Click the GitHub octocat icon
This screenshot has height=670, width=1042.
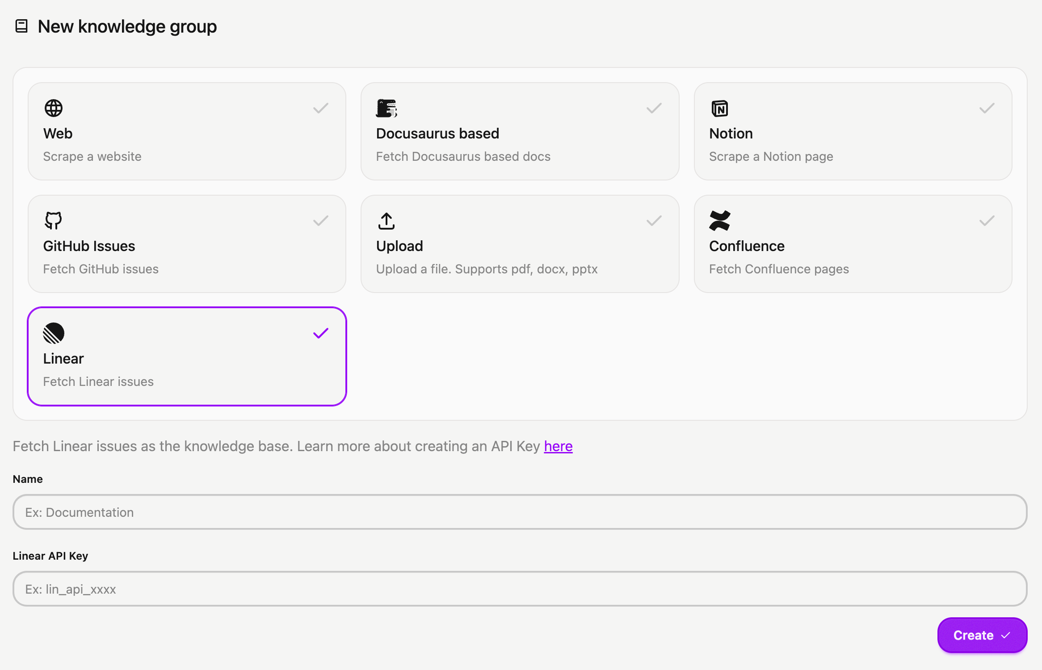point(54,221)
